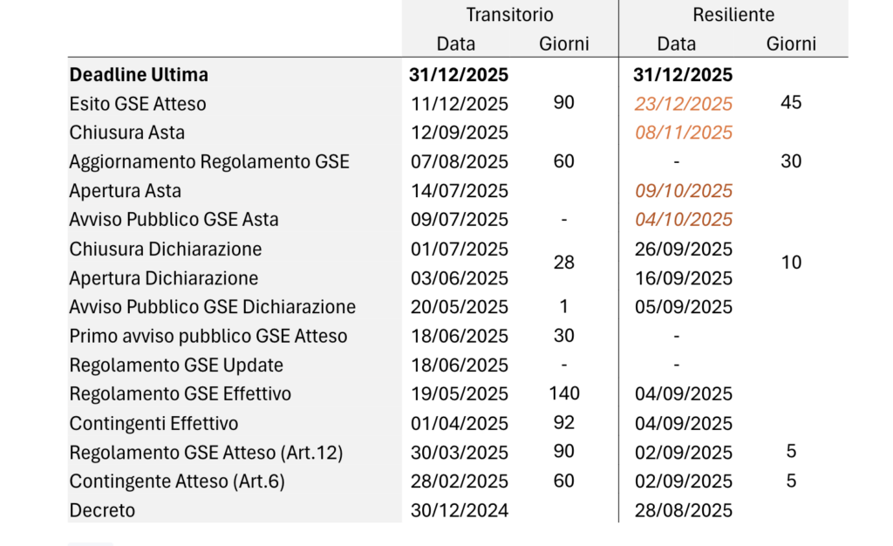Image resolution: width=893 pixels, height=546 pixels.
Task: Click the Resiliente column group header
Action: pyautogui.click(x=733, y=14)
